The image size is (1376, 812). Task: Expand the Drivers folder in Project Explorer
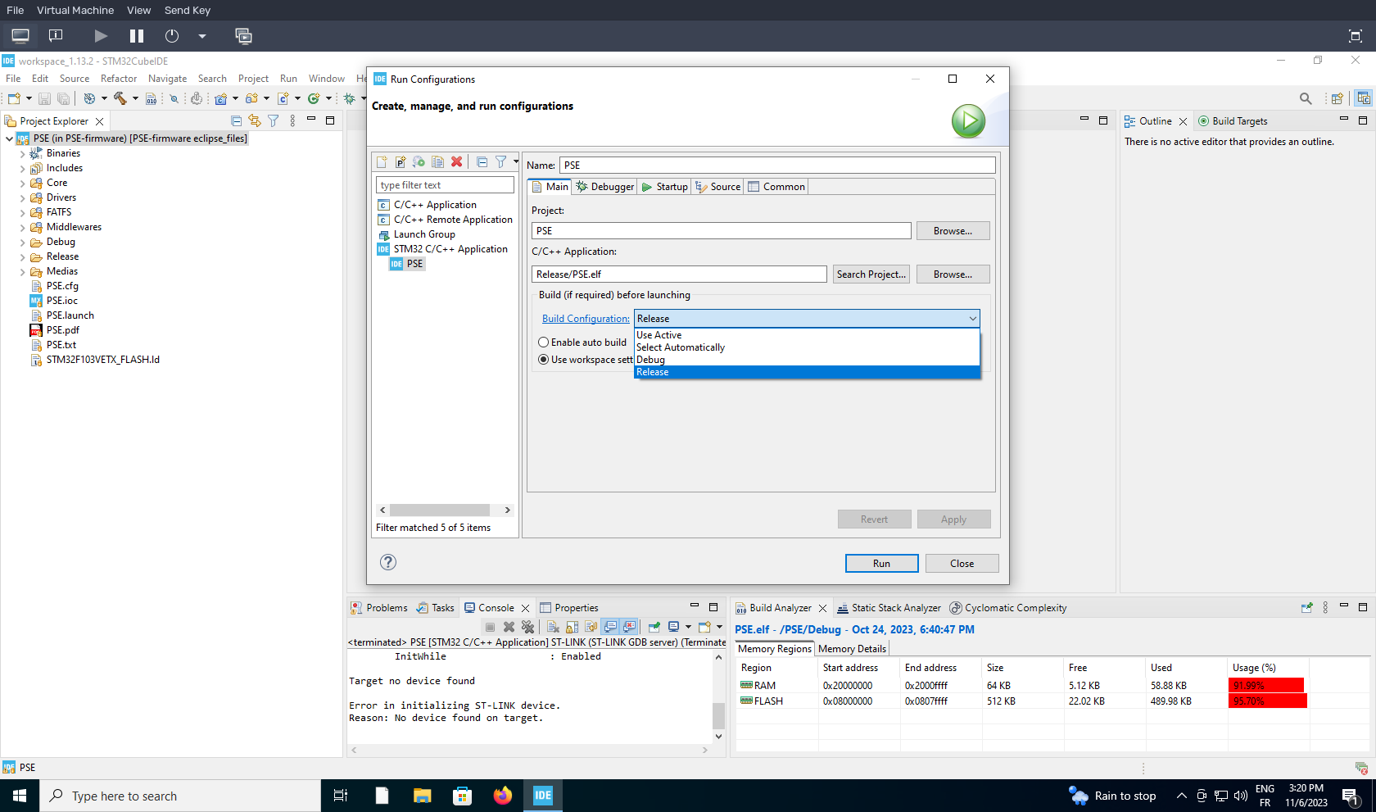click(x=22, y=197)
